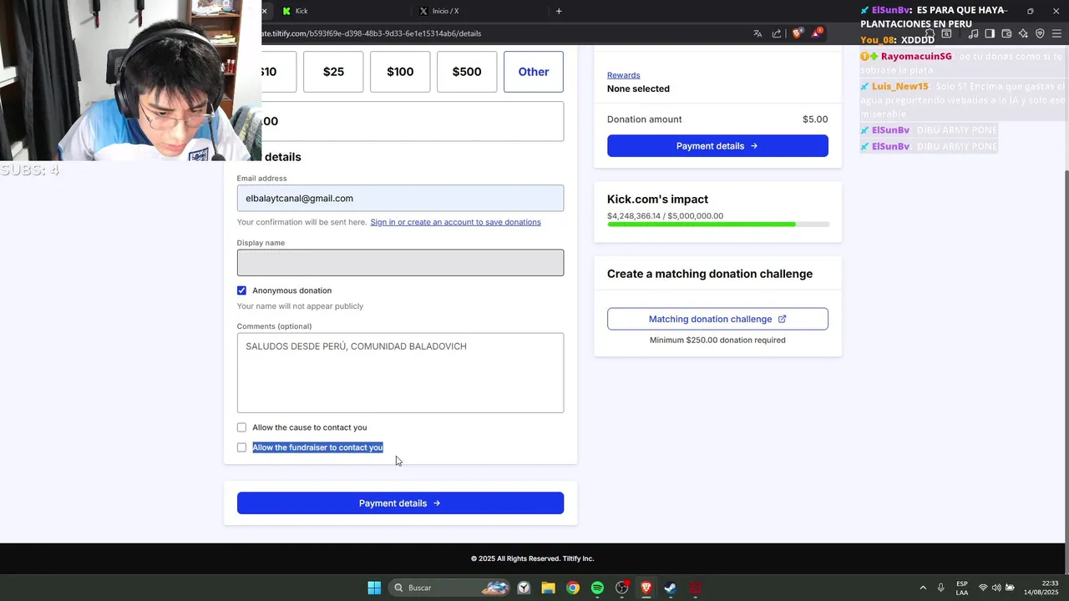
Task: Open the Brave playlist music note icon
Action: coord(973,33)
